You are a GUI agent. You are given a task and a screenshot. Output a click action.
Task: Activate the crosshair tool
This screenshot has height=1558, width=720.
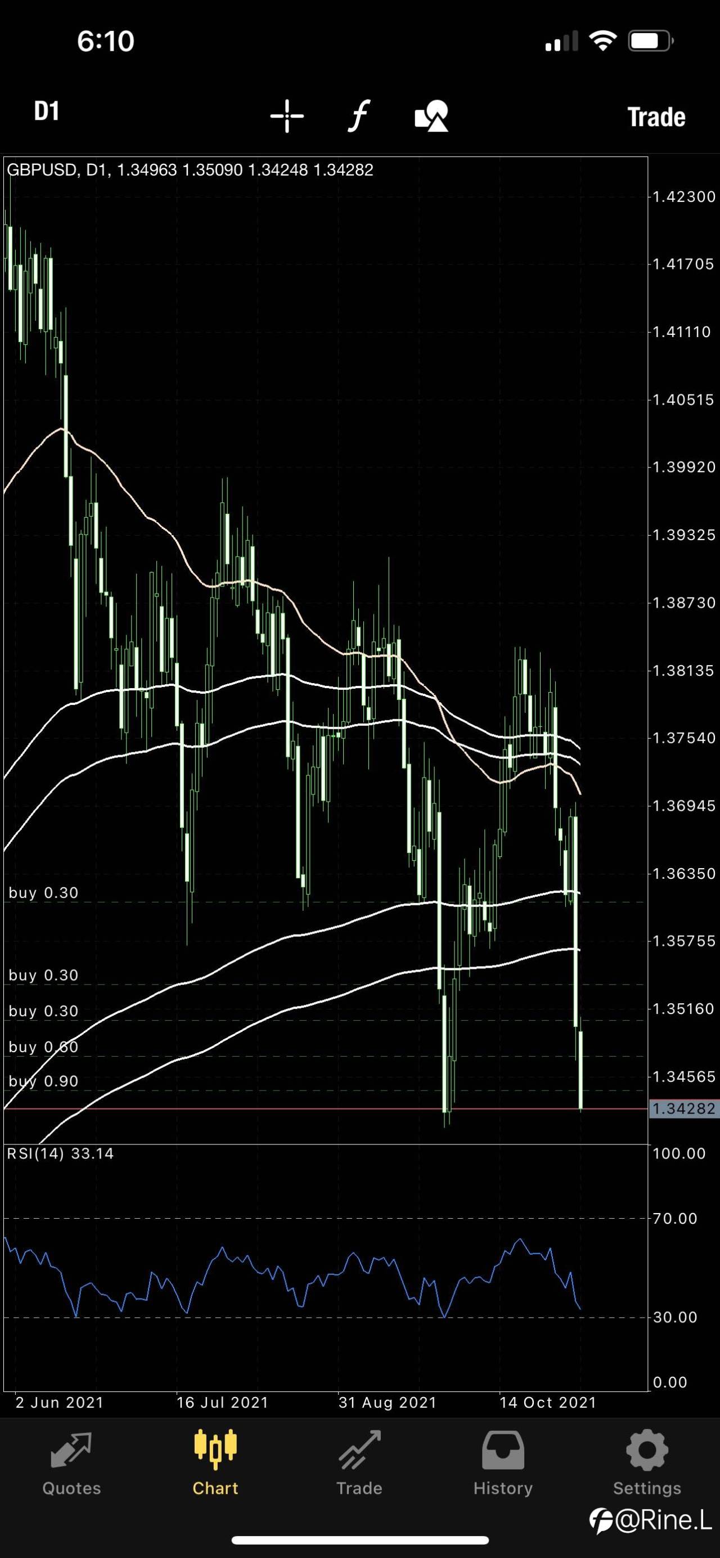[x=286, y=116]
